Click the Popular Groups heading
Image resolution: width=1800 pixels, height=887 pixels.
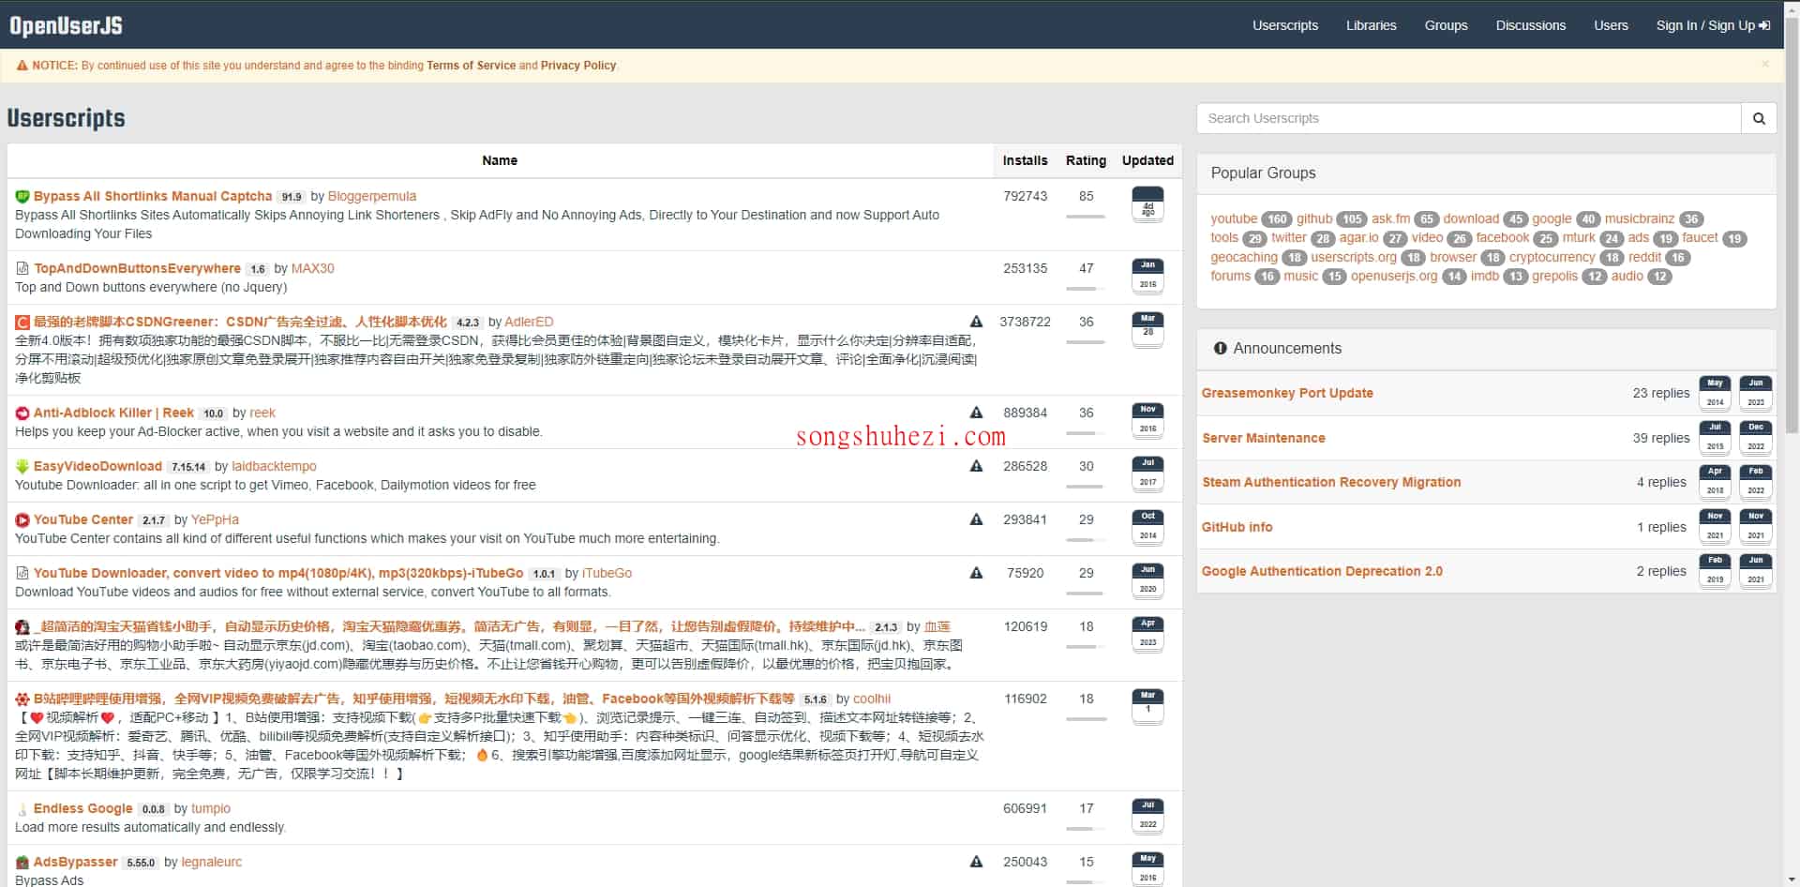click(1263, 173)
